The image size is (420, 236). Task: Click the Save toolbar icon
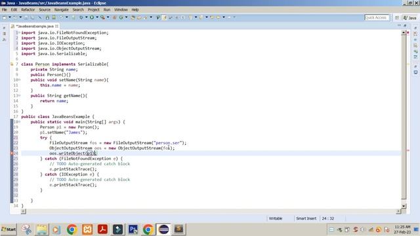coord(26,18)
